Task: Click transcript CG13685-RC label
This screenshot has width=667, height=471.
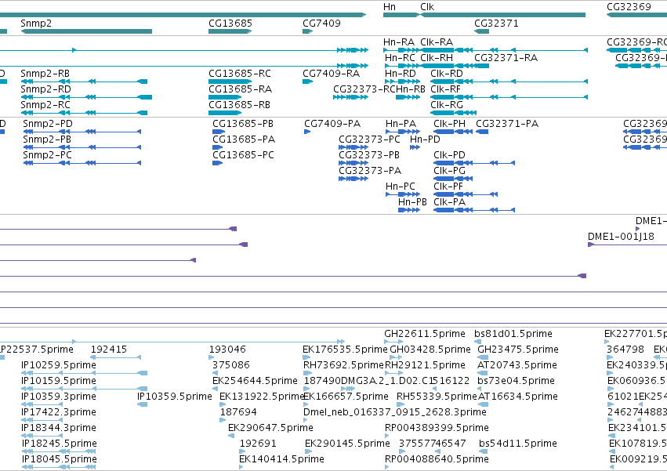Action: 240,73
